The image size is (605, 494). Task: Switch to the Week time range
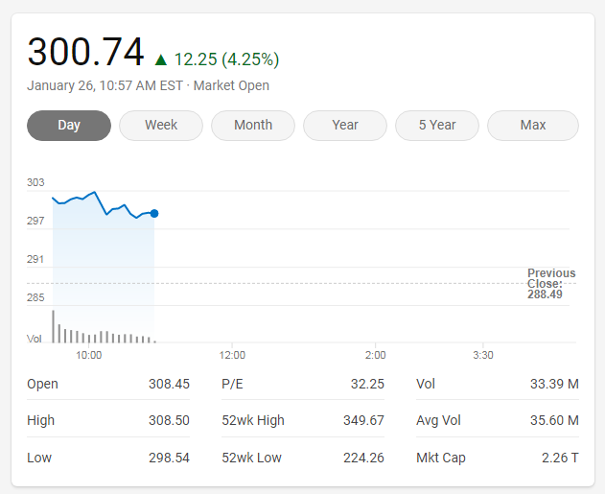[161, 126]
